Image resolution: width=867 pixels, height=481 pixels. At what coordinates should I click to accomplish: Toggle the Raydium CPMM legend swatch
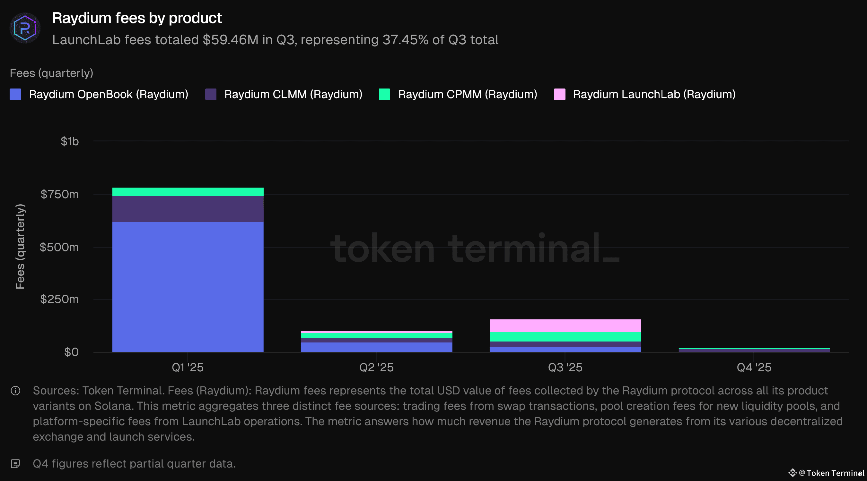[384, 95]
